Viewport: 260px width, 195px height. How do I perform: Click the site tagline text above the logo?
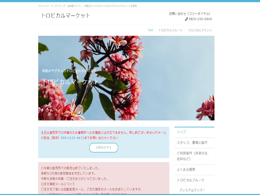[88, 6]
